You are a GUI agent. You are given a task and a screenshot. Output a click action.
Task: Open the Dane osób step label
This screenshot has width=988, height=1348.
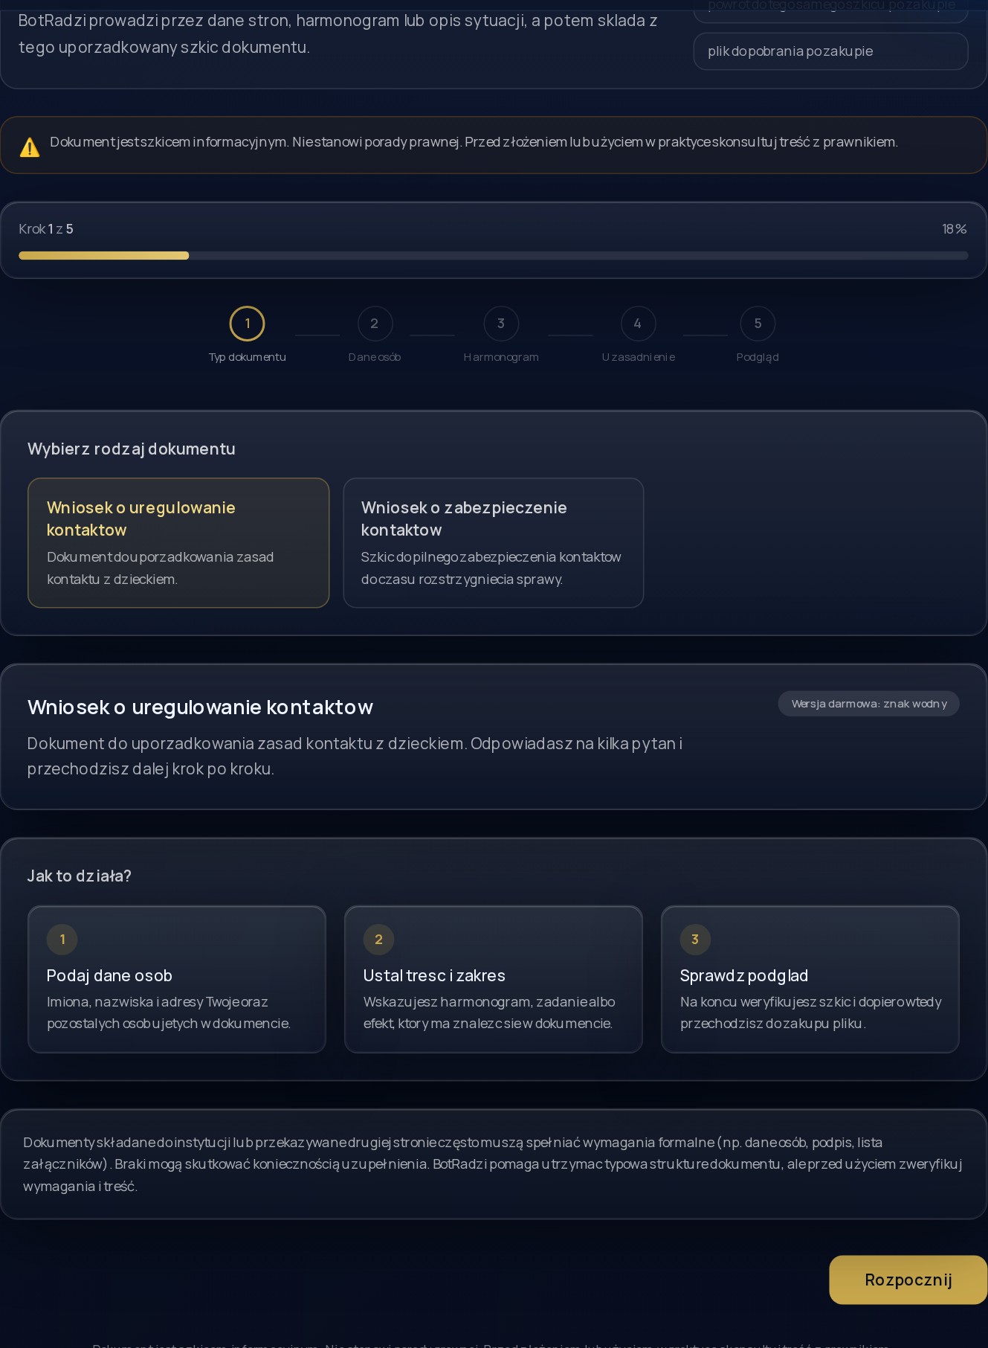tap(375, 357)
